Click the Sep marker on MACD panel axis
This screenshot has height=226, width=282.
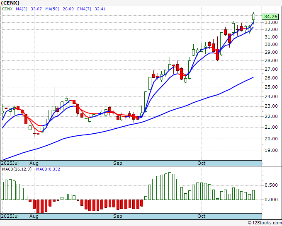pos(118,216)
